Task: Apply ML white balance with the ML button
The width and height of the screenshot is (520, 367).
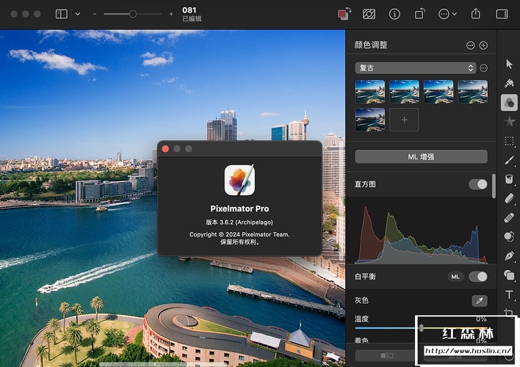Action: point(456,276)
